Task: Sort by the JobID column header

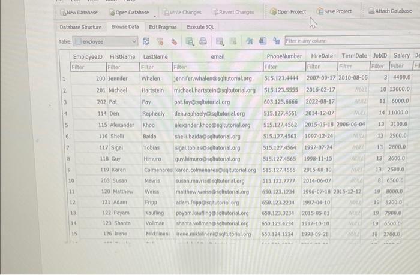Action: coord(380,55)
